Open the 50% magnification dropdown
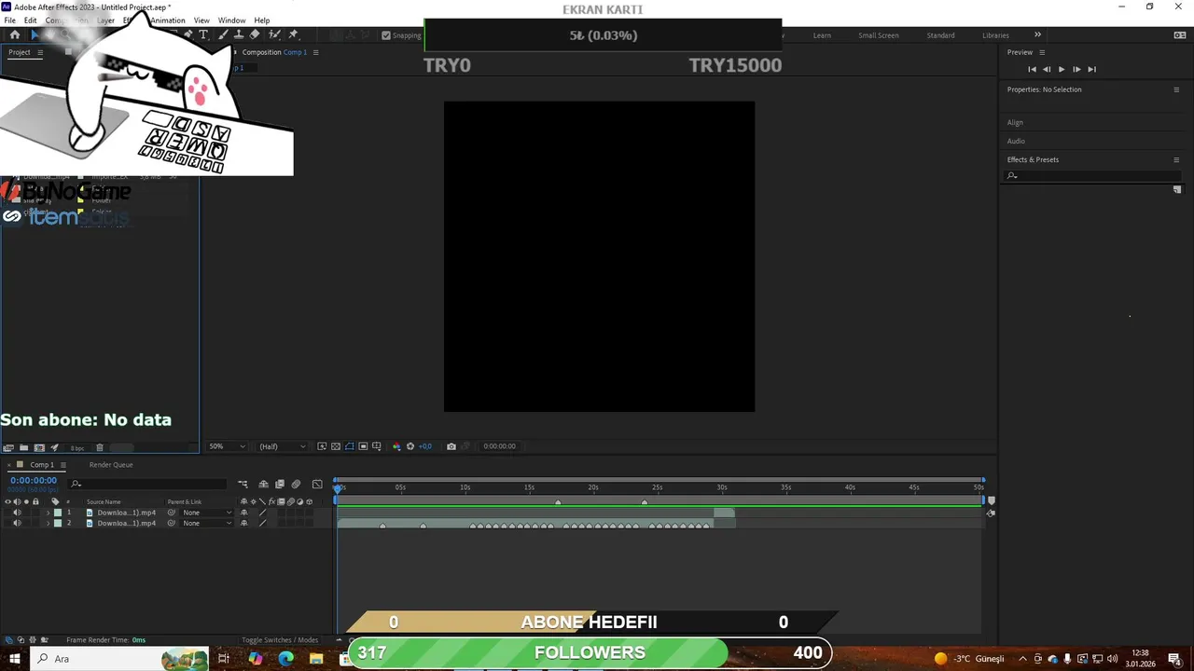Image resolution: width=1194 pixels, height=671 pixels. click(228, 446)
